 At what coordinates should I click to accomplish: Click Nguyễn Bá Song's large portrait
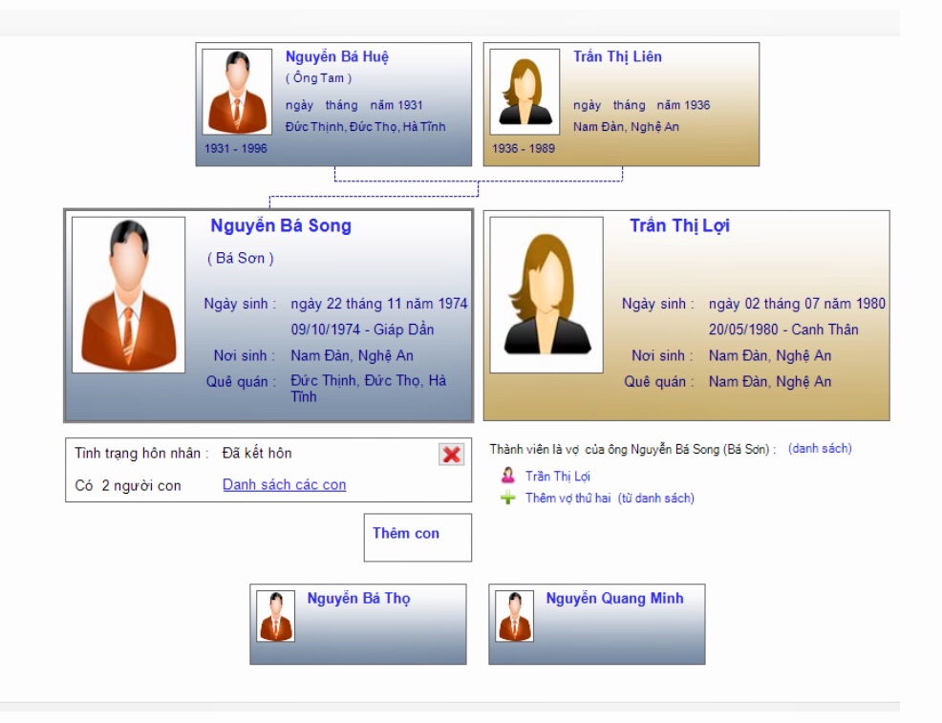[x=129, y=295]
